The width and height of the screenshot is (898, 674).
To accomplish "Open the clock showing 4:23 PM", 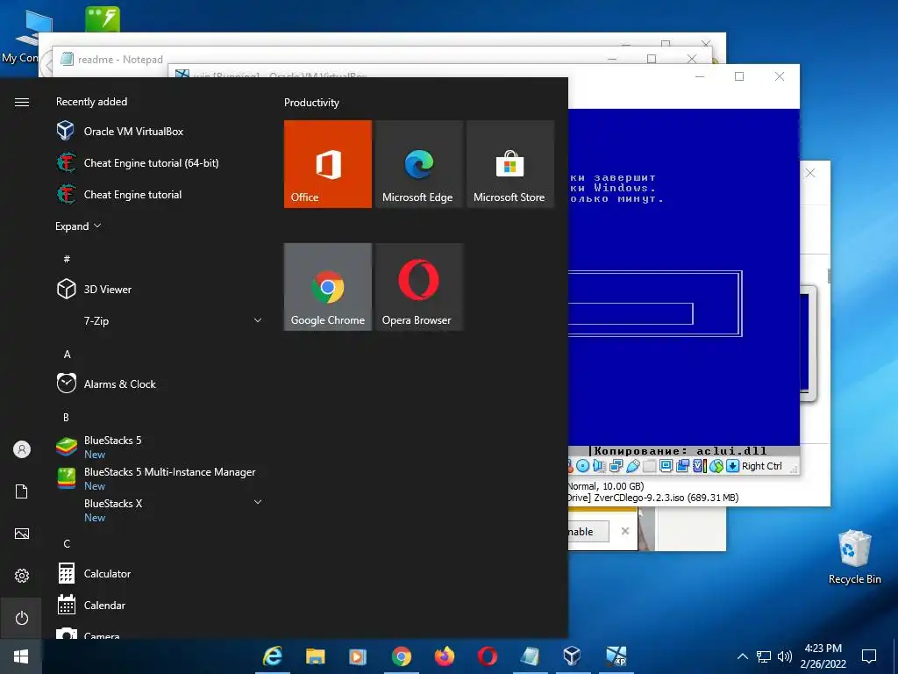I will click(x=823, y=656).
